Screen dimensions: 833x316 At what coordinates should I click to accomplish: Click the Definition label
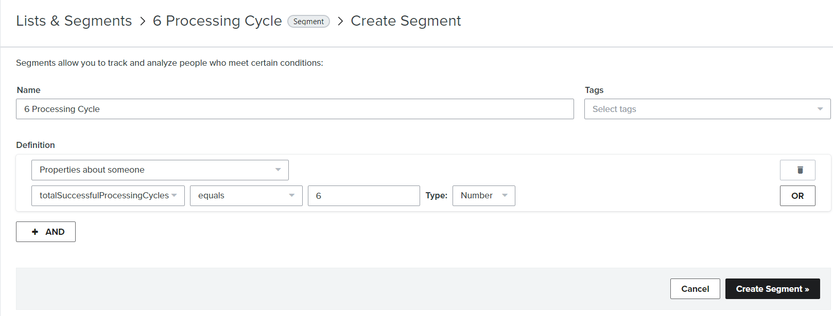pyautogui.click(x=36, y=145)
